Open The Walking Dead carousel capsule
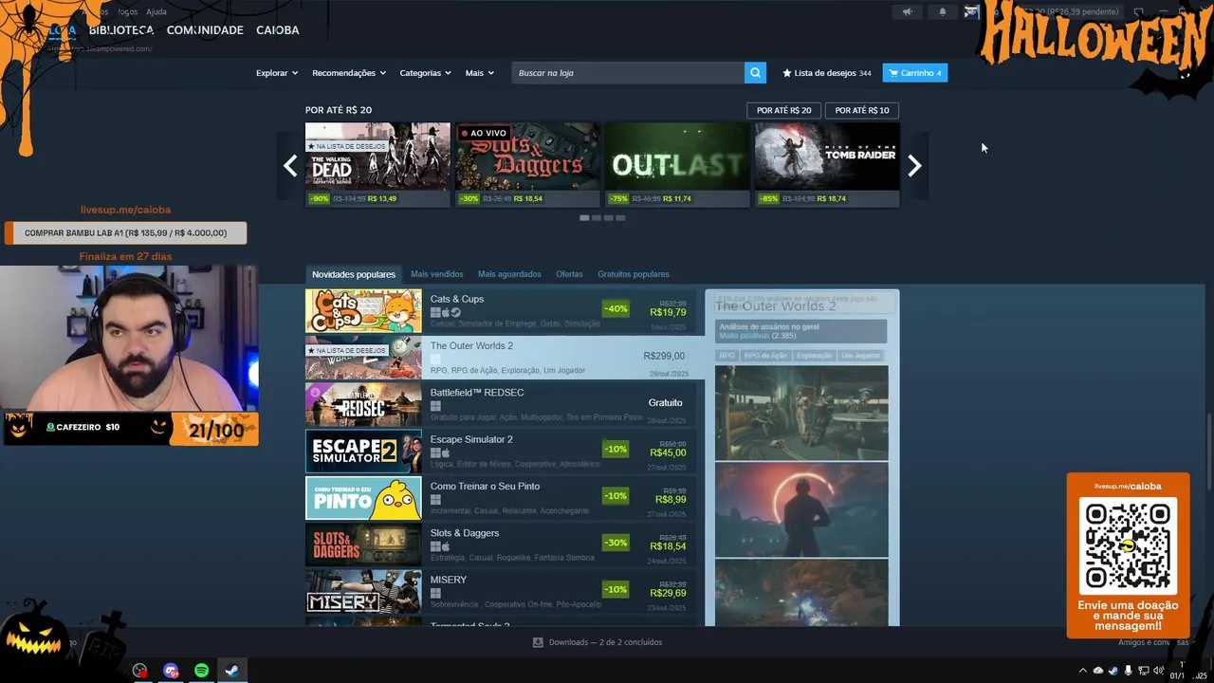Viewport: 1214px width, 683px height. 377,164
